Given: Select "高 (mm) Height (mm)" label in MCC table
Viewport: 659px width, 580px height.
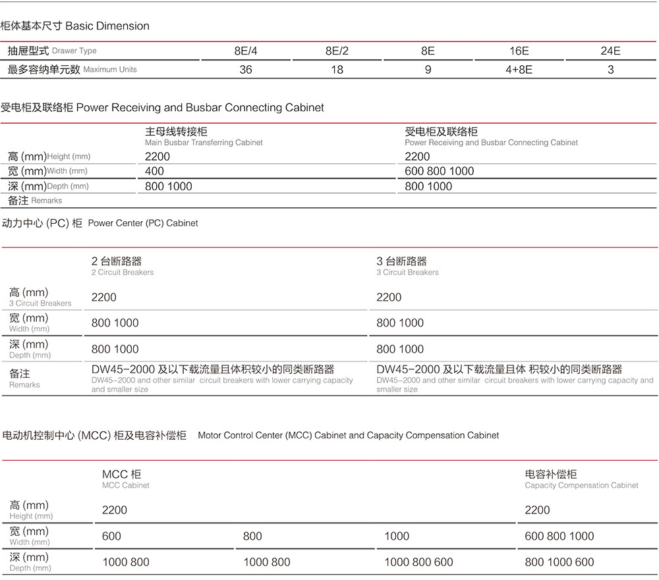Looking at the screenshot, I should click(x=31, y=510).
